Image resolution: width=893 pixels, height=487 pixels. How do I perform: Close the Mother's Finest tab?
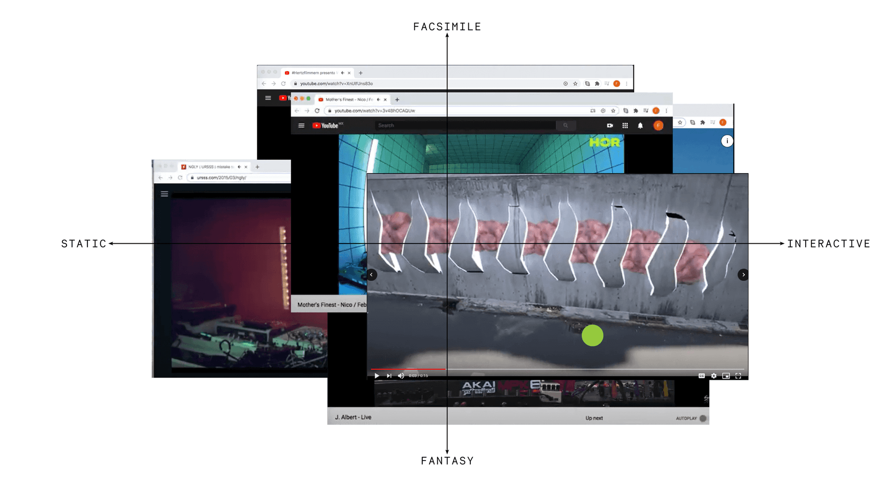point(385,100)
